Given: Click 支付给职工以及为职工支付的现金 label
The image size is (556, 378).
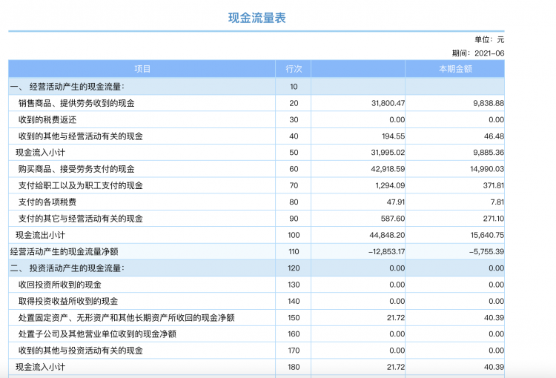Looking at the screenshot, I should coord(81,185).
